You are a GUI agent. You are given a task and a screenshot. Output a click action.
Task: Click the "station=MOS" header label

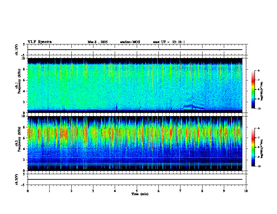point(130,42)
